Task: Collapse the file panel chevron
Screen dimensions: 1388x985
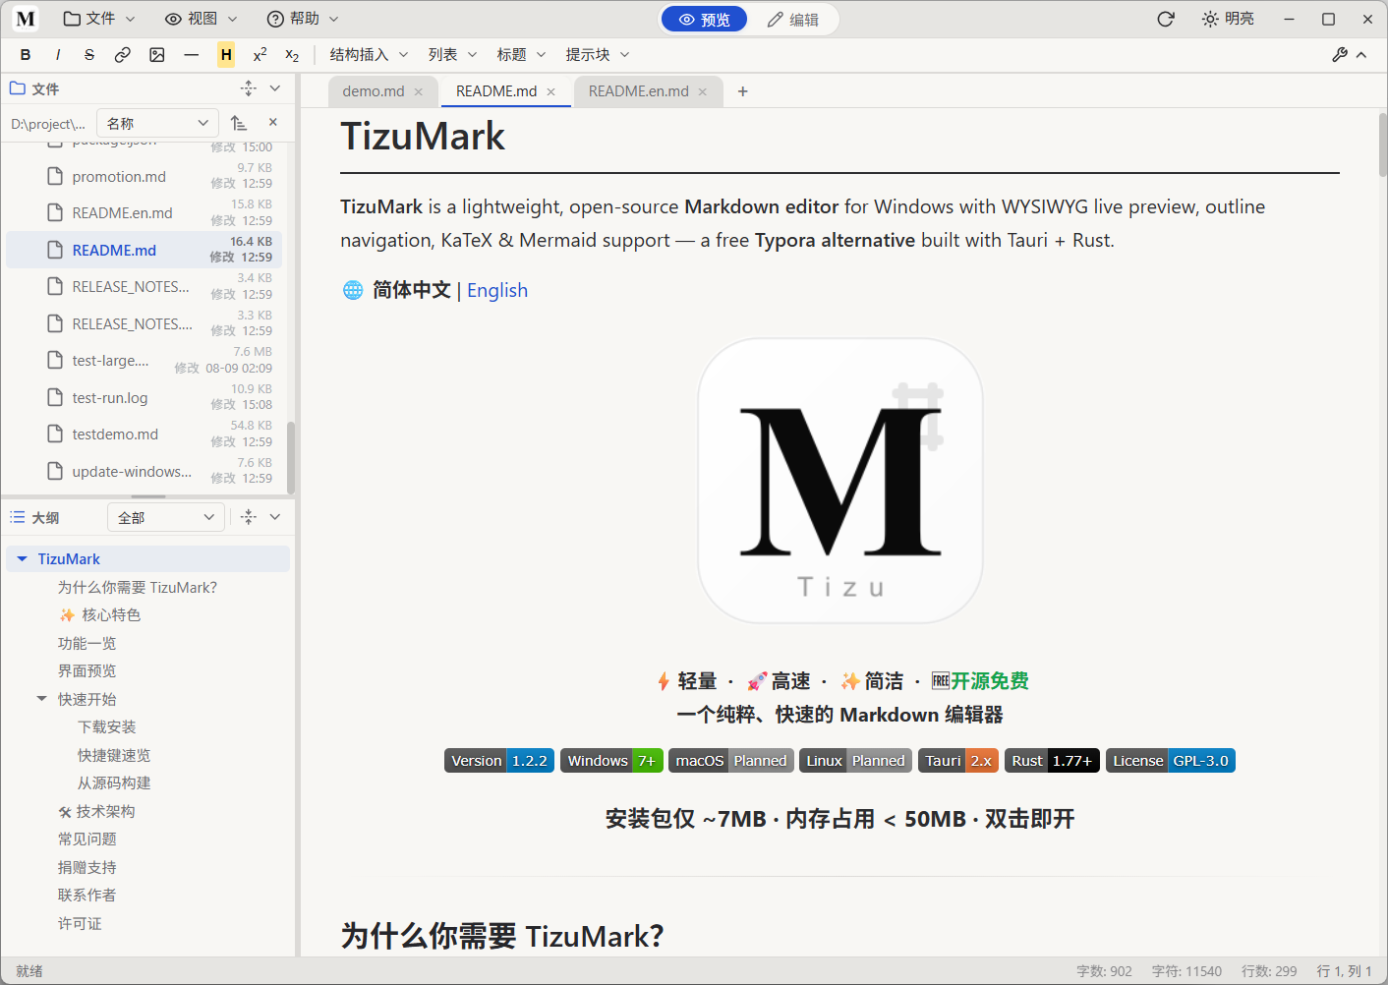Action: pyautogui.click(x=275, y=88)
